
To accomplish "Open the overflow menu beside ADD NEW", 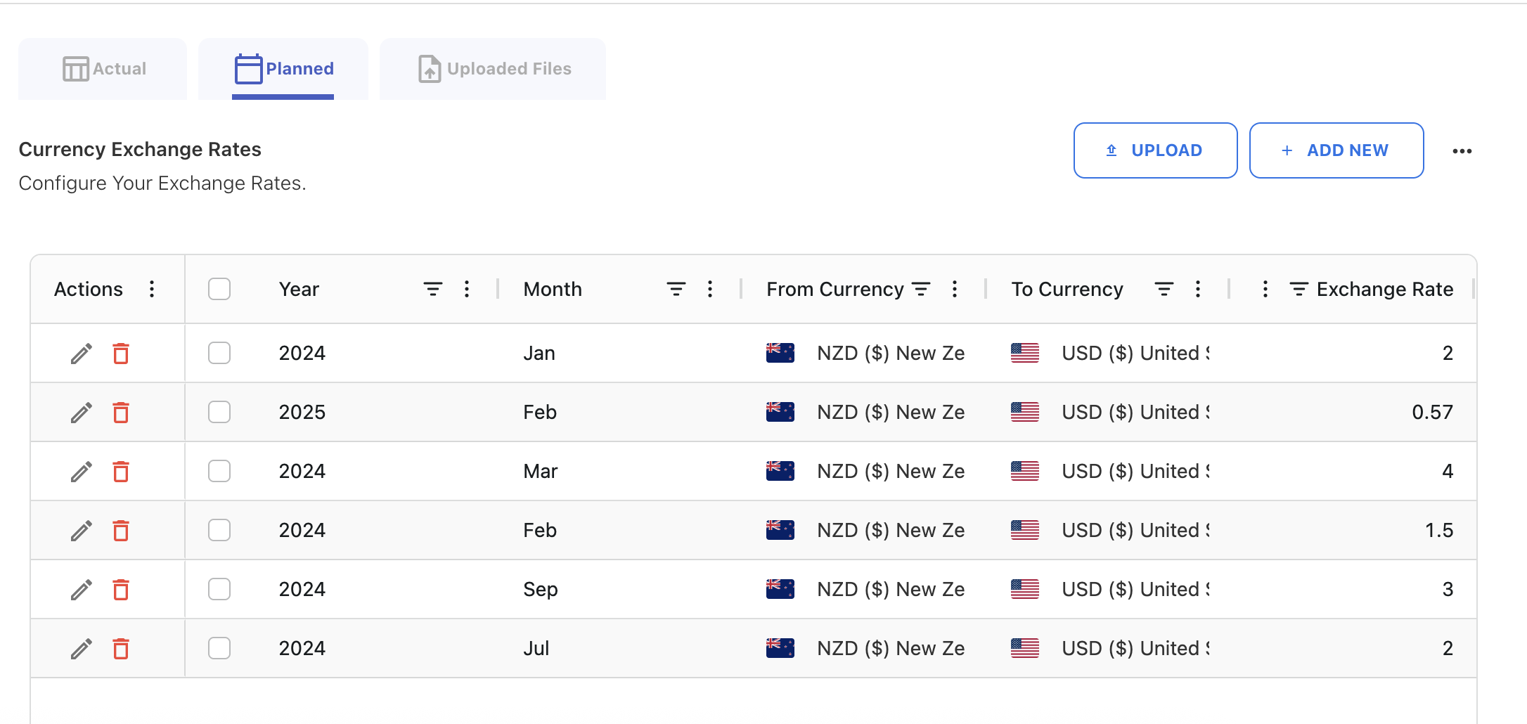I will [x=1462, y=150].
